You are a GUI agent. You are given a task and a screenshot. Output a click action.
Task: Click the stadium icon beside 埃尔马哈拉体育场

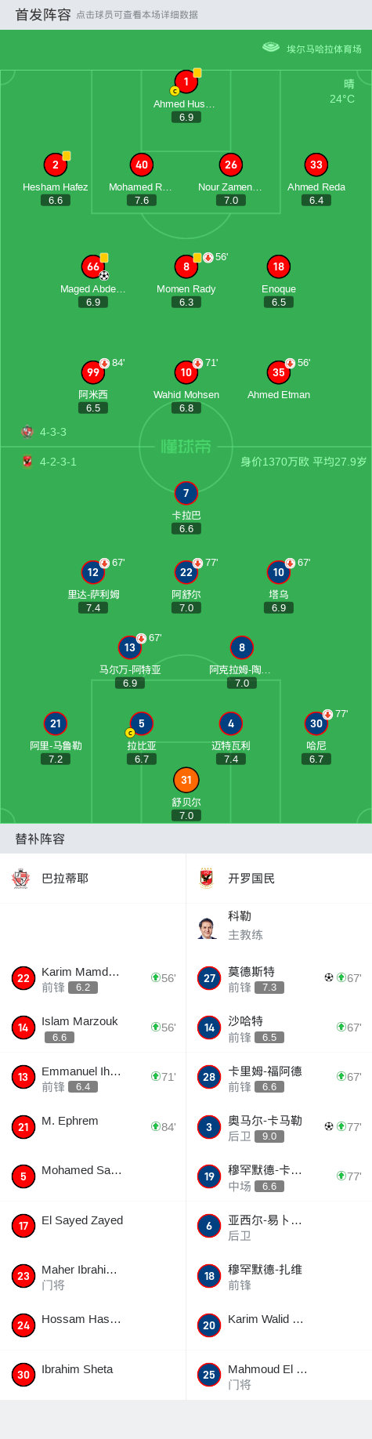271,47
